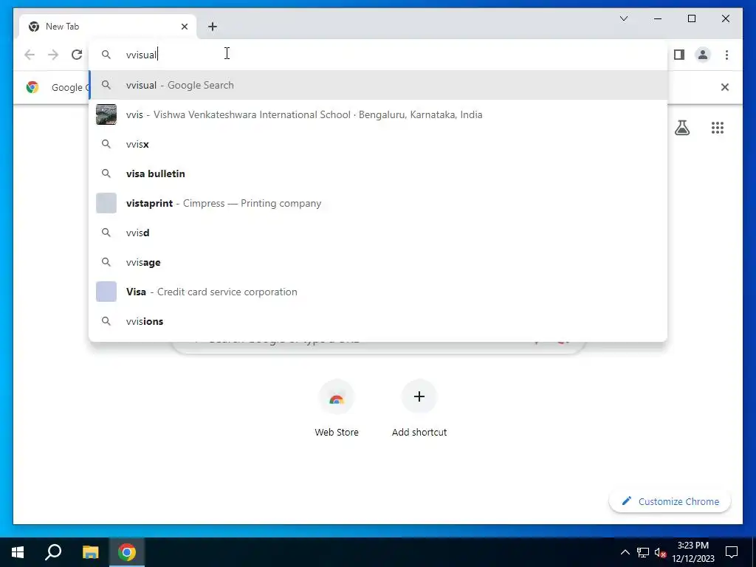Select the 'vvisage' suggestion

pos(378,262)
